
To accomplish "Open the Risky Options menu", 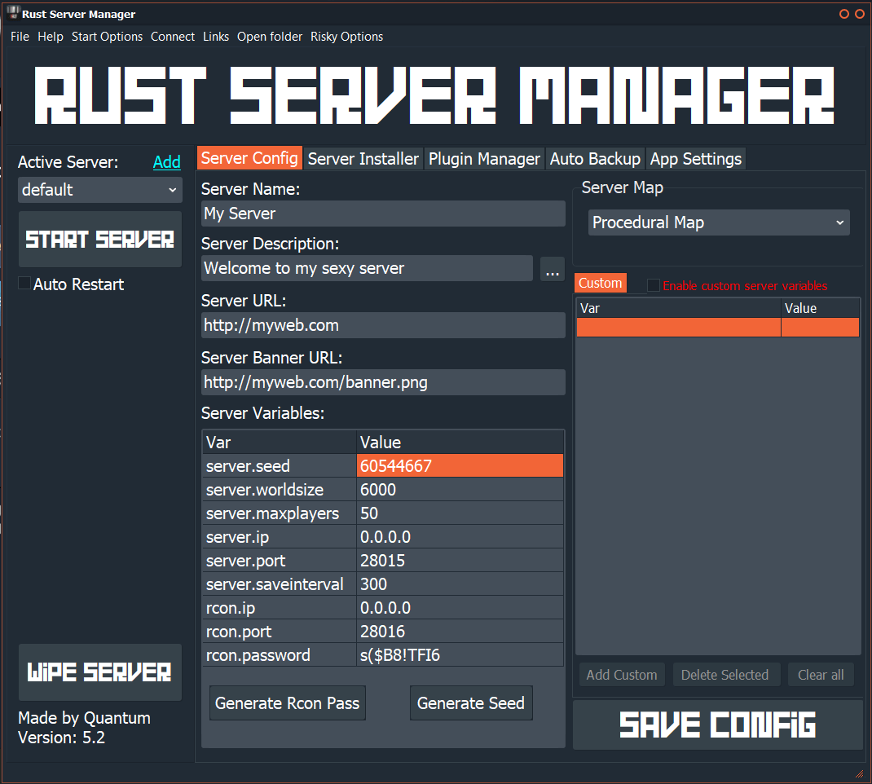I will [x=347, y=37].
